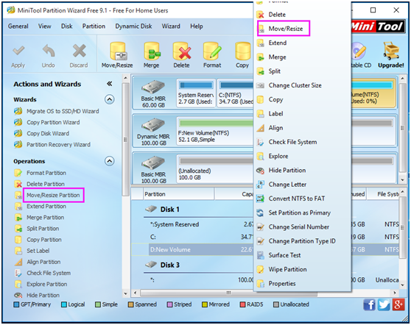Select the F:New Volume(NTFS) partition block

click(x=216, y=131)
